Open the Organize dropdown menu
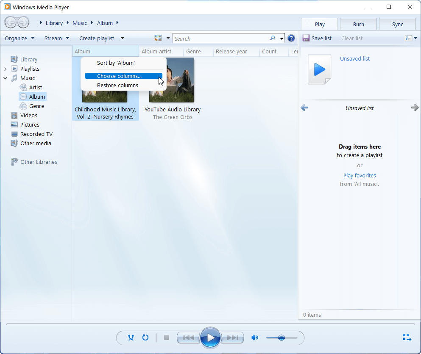This screenshot has width=421, height=354. point(20,38)
